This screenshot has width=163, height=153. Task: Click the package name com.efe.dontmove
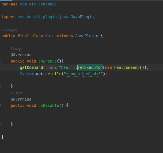click(x=38, y=4)
